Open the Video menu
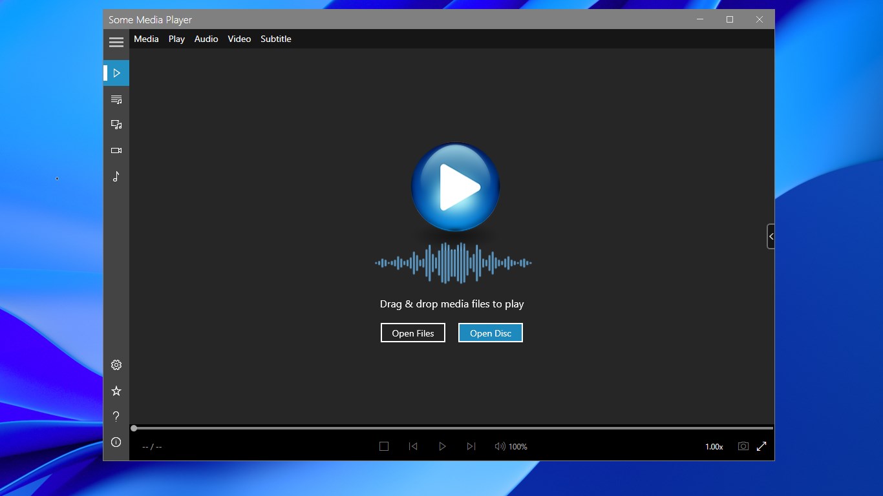 [x=239, y=39]
